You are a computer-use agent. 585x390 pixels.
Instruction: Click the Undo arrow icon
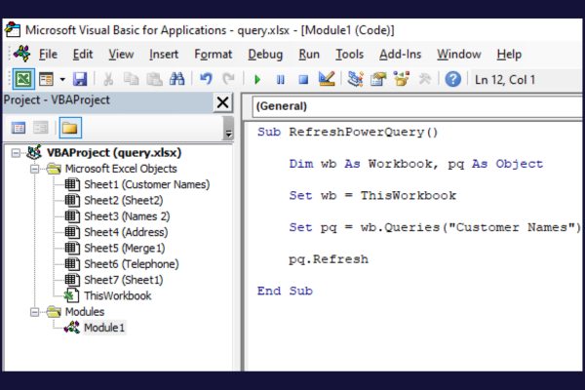(206, 79)
